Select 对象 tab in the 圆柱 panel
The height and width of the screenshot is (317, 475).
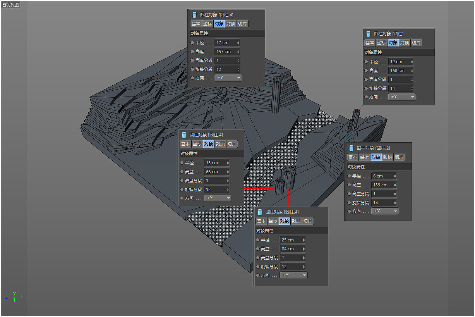pyautogui.click(x=393, y=43)
